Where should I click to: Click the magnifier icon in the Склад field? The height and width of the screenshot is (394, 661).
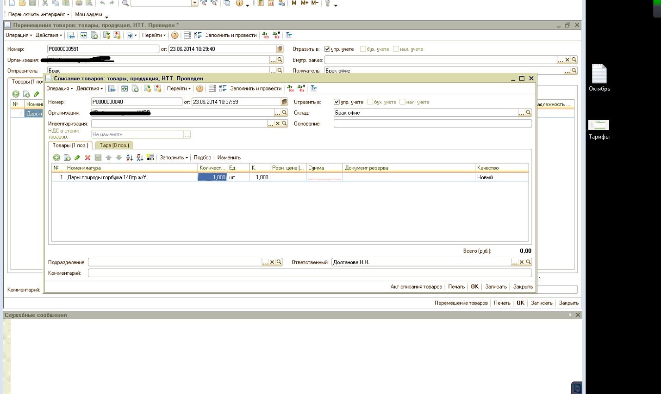pos(528,113)
